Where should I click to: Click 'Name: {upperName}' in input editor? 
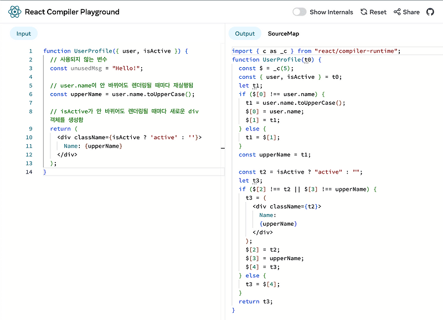tap(93, 146)
